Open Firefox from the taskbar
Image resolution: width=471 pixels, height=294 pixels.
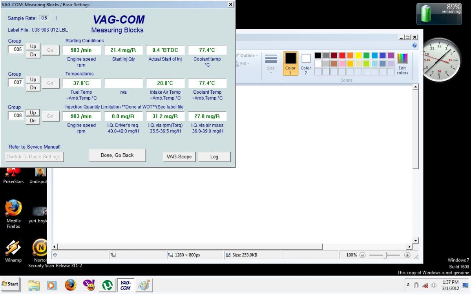(x=70, y=285)
